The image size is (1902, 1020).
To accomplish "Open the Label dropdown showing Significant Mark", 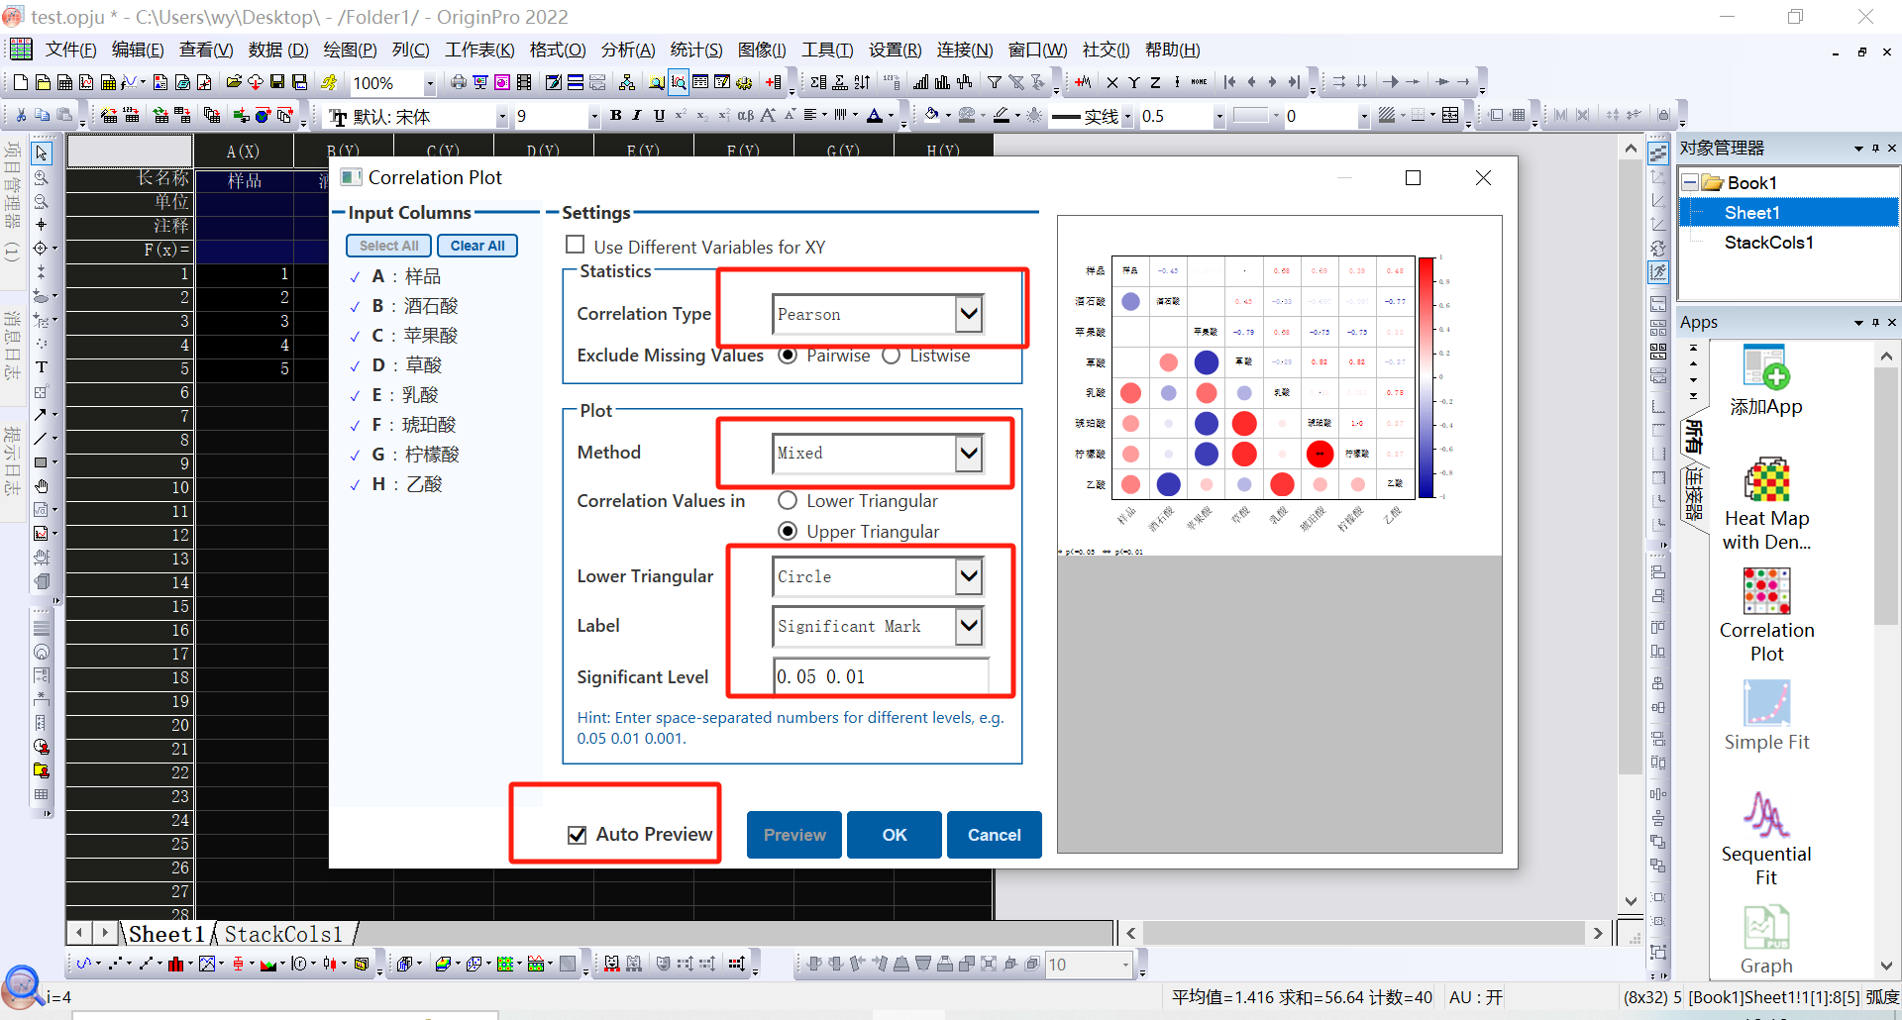I will pos(968,626).
